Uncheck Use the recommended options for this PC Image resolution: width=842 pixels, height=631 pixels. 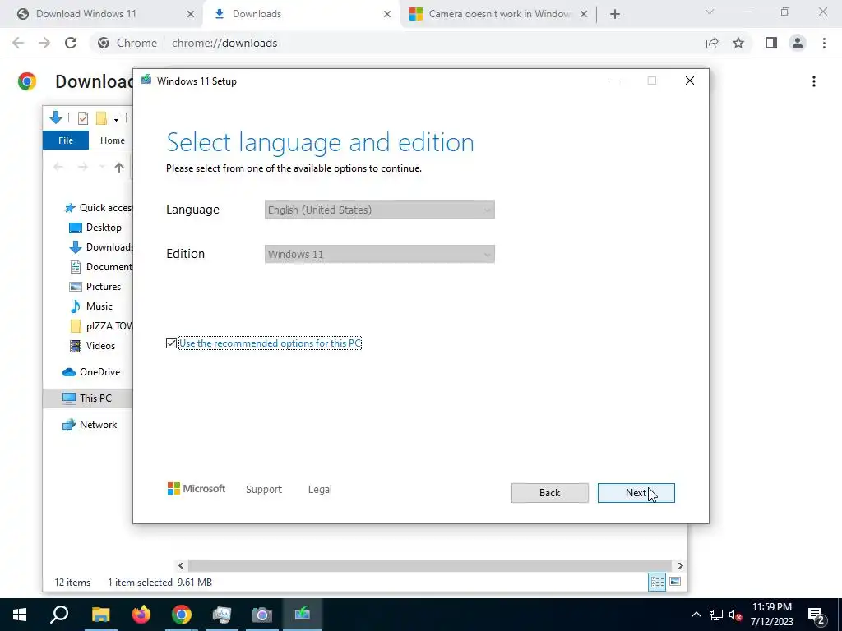[x=171, y=343]
